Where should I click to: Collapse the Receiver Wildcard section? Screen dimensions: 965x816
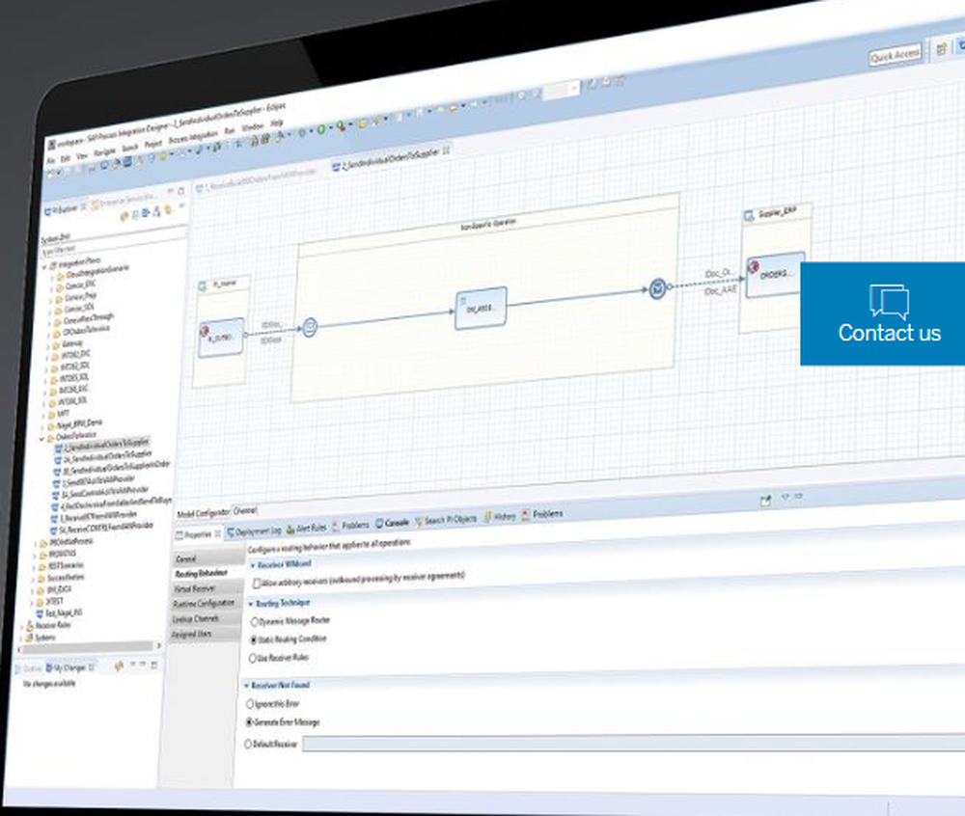coord(252,565)
